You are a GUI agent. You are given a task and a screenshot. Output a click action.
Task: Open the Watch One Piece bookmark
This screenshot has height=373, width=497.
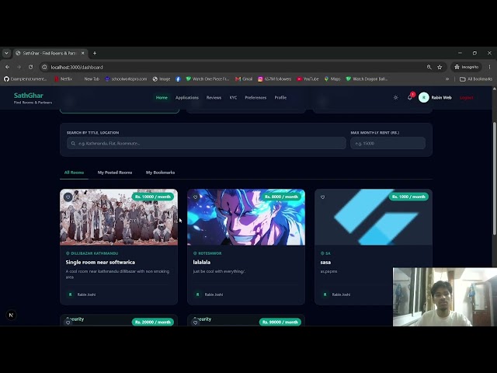[207, 79]
